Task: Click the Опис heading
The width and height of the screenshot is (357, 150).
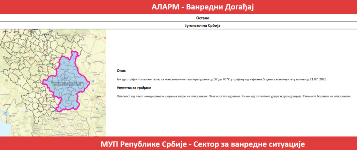Action: [x=121, y=71]
